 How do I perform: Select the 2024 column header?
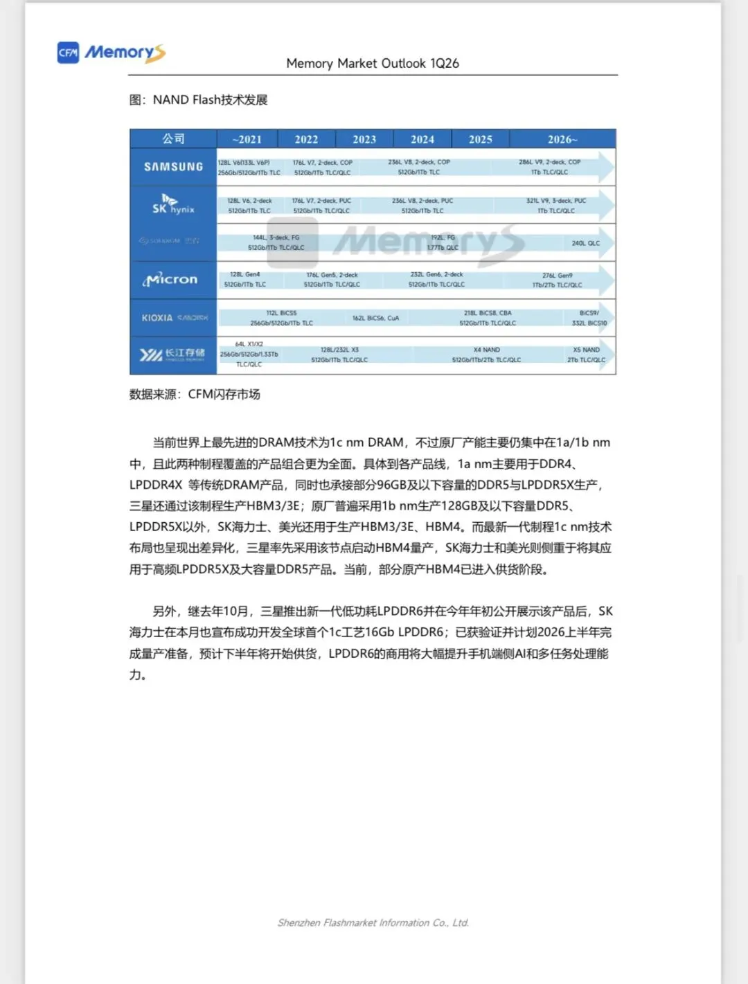coord(422,138)
